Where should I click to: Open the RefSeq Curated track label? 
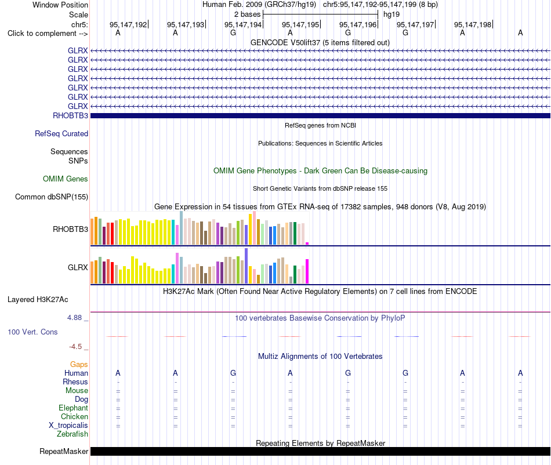tap(61, 133)
